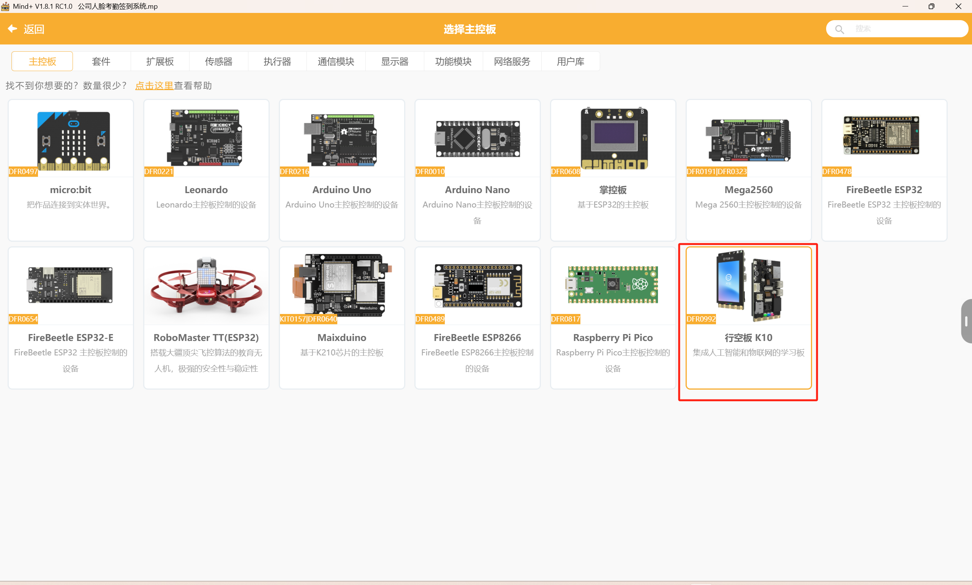The width and height of the screenshot is (972, 585).
Task: Click the Leonardo title text
Action: point(206,190)
